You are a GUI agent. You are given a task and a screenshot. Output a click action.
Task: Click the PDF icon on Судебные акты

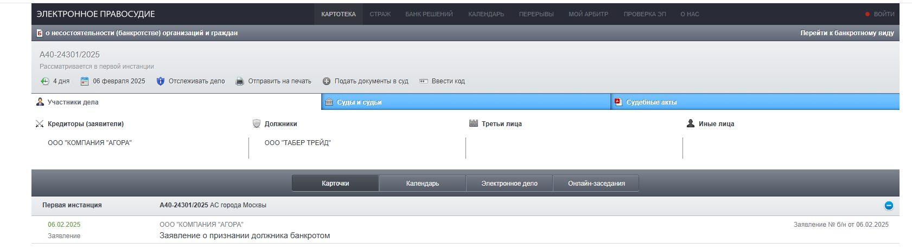coord(618,102)
